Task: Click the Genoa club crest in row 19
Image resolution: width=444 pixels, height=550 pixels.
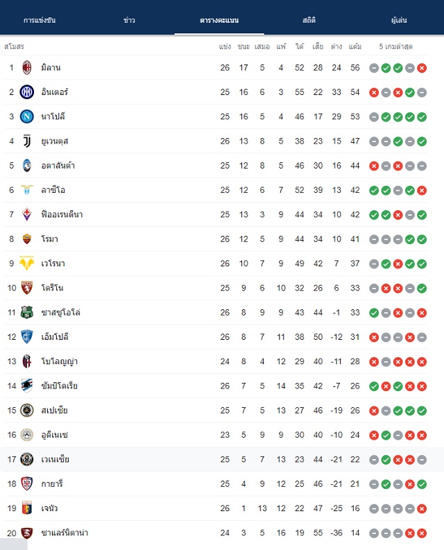Action: [26, 508]
